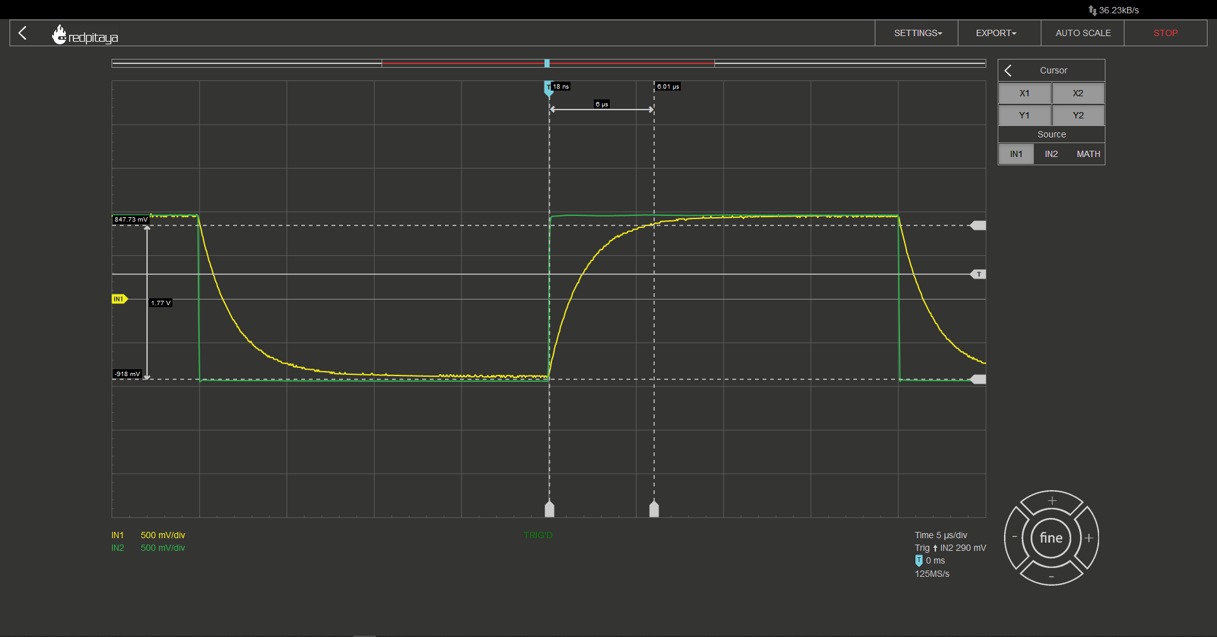This screenshot has height=637, width=1217.
Task: Click the top plus on the joystick
Action: [1052, 501]
